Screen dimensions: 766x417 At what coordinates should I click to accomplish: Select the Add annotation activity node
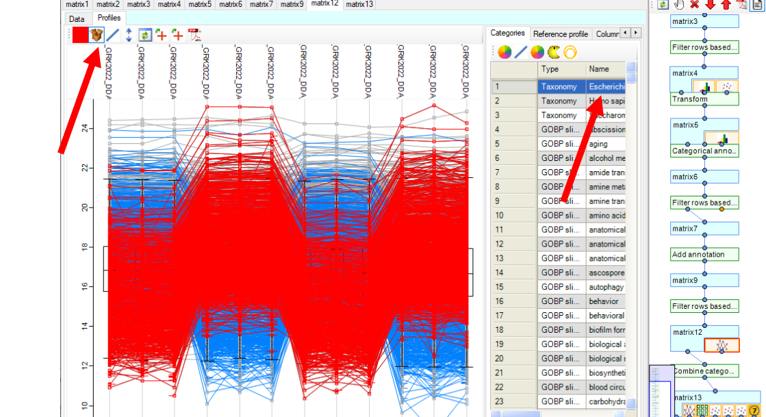tap(704, 254)
